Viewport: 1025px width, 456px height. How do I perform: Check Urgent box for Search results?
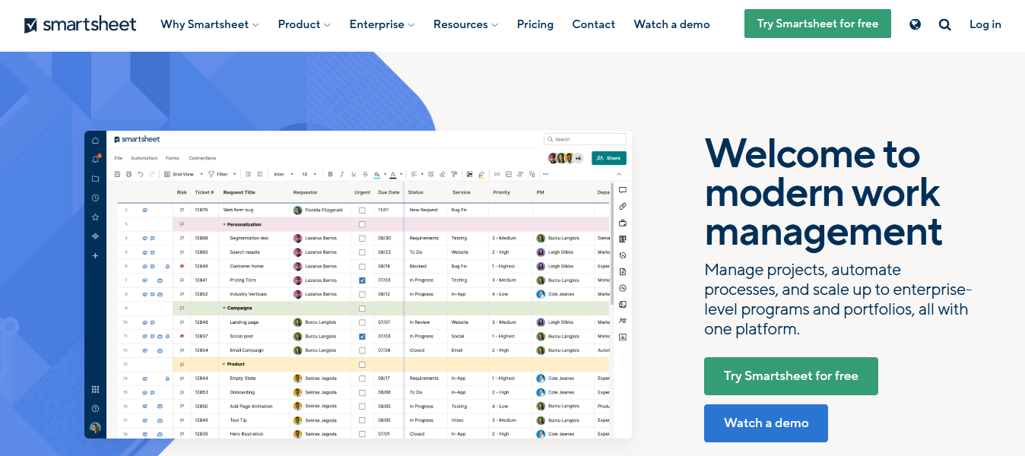click(x=362, y=252)
